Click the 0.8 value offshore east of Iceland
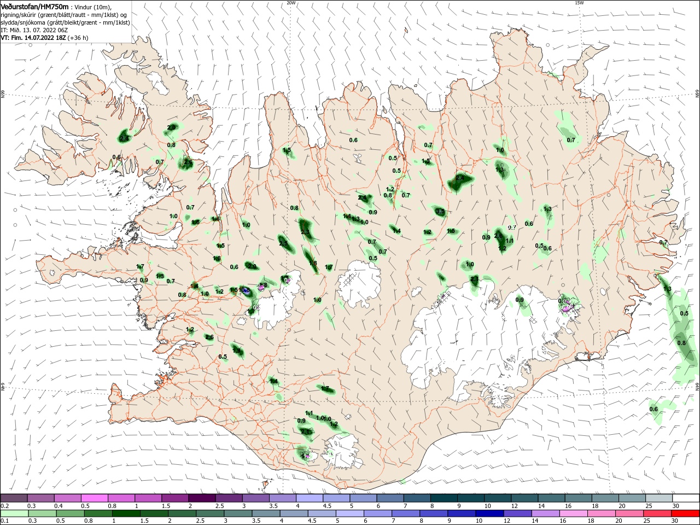This screenshot has height=525, width=700. (x=681, y=343)
